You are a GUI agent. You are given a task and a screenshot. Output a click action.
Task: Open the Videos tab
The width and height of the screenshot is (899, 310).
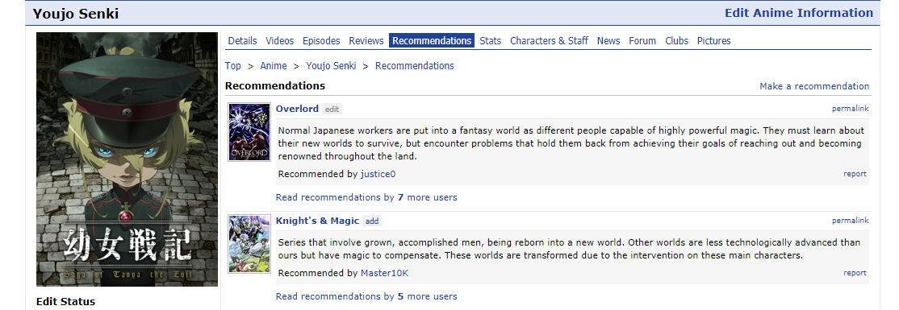coord(280,40)
